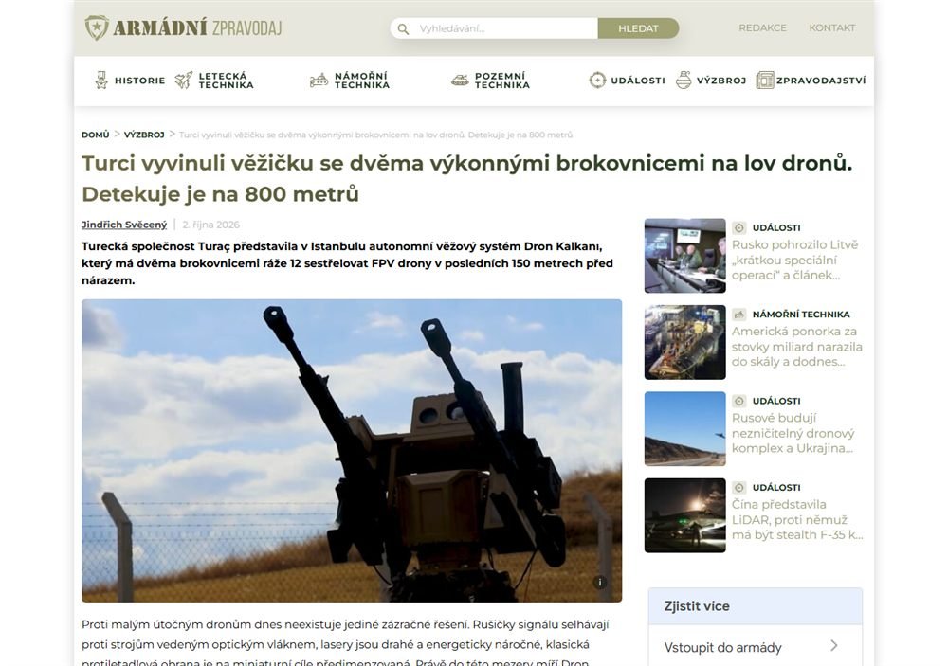Image resolution: width=948 pixels, height=666 pixels.
Task: Click Námořní technika category icon in sidebar
Action: (x=738, y=315)
